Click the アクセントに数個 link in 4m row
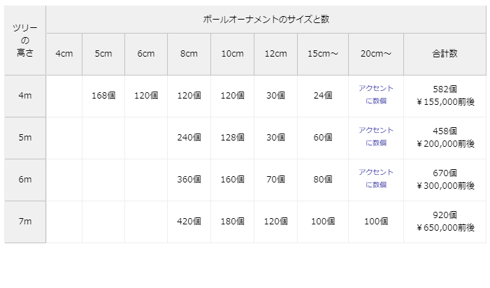This screenshot has width=490, height=288. (375, 95)
